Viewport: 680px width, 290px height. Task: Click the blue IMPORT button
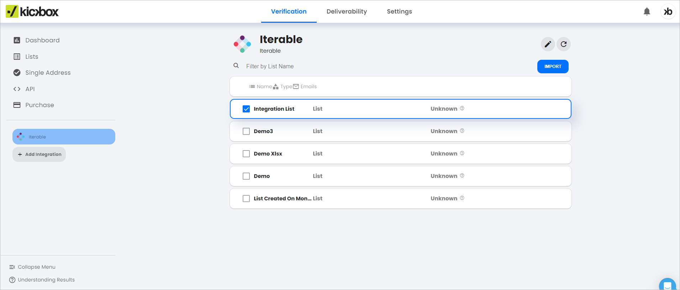click(x=553, y=67)
